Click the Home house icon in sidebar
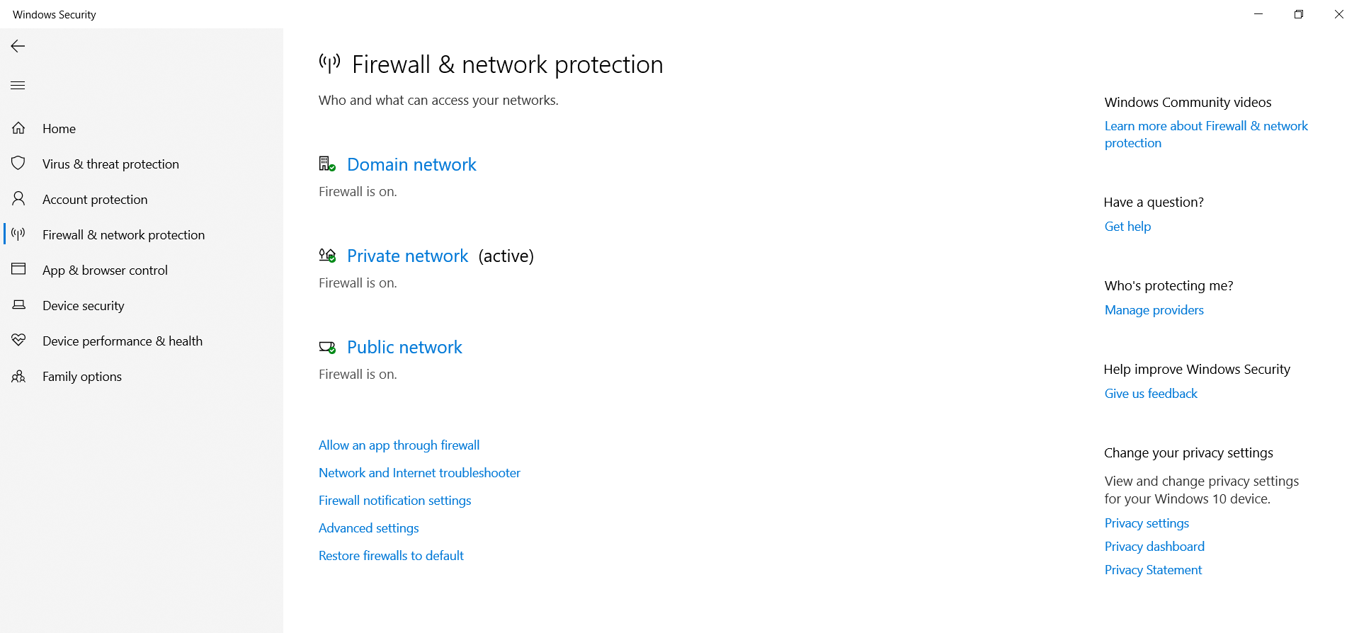This screenshot has height=633, width=1359. [18, 128]
